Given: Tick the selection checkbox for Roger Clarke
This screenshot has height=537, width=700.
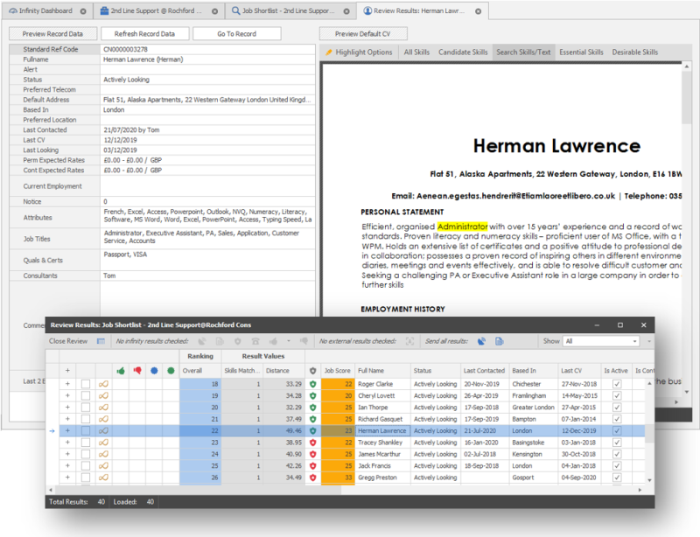Looking at the screenshot, I should tap(86, 383).
